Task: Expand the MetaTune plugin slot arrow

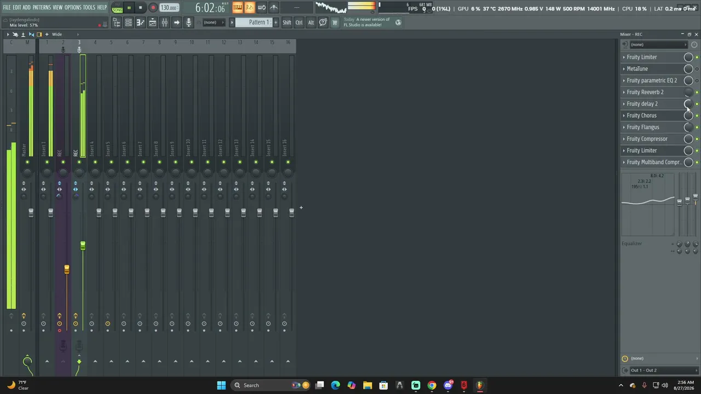Action: (624, 69)
